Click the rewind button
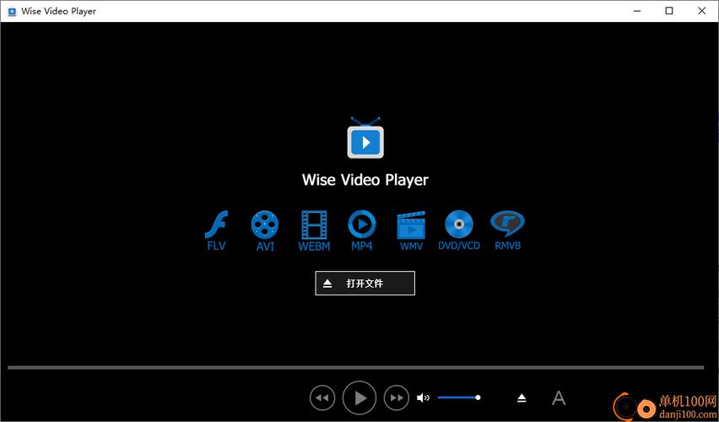The height and width of the screenshot is (422, 719). tap(322, 398)
